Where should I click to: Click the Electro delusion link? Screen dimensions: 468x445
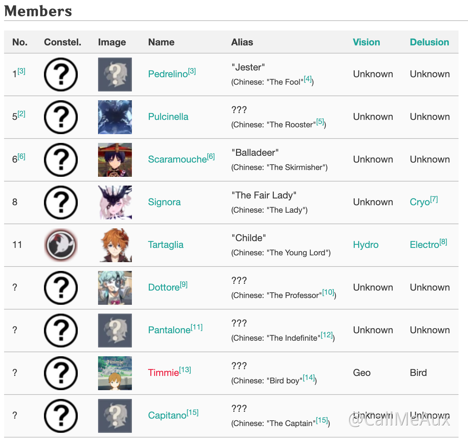coord(424,245)
